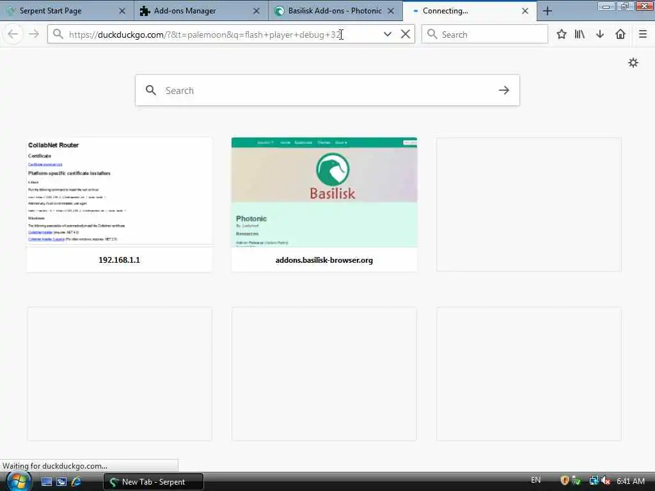Image resolution: width=655 pixels, height=491 pixels.
Task: Close the Connecting... tab
Action: coord(525,11)
